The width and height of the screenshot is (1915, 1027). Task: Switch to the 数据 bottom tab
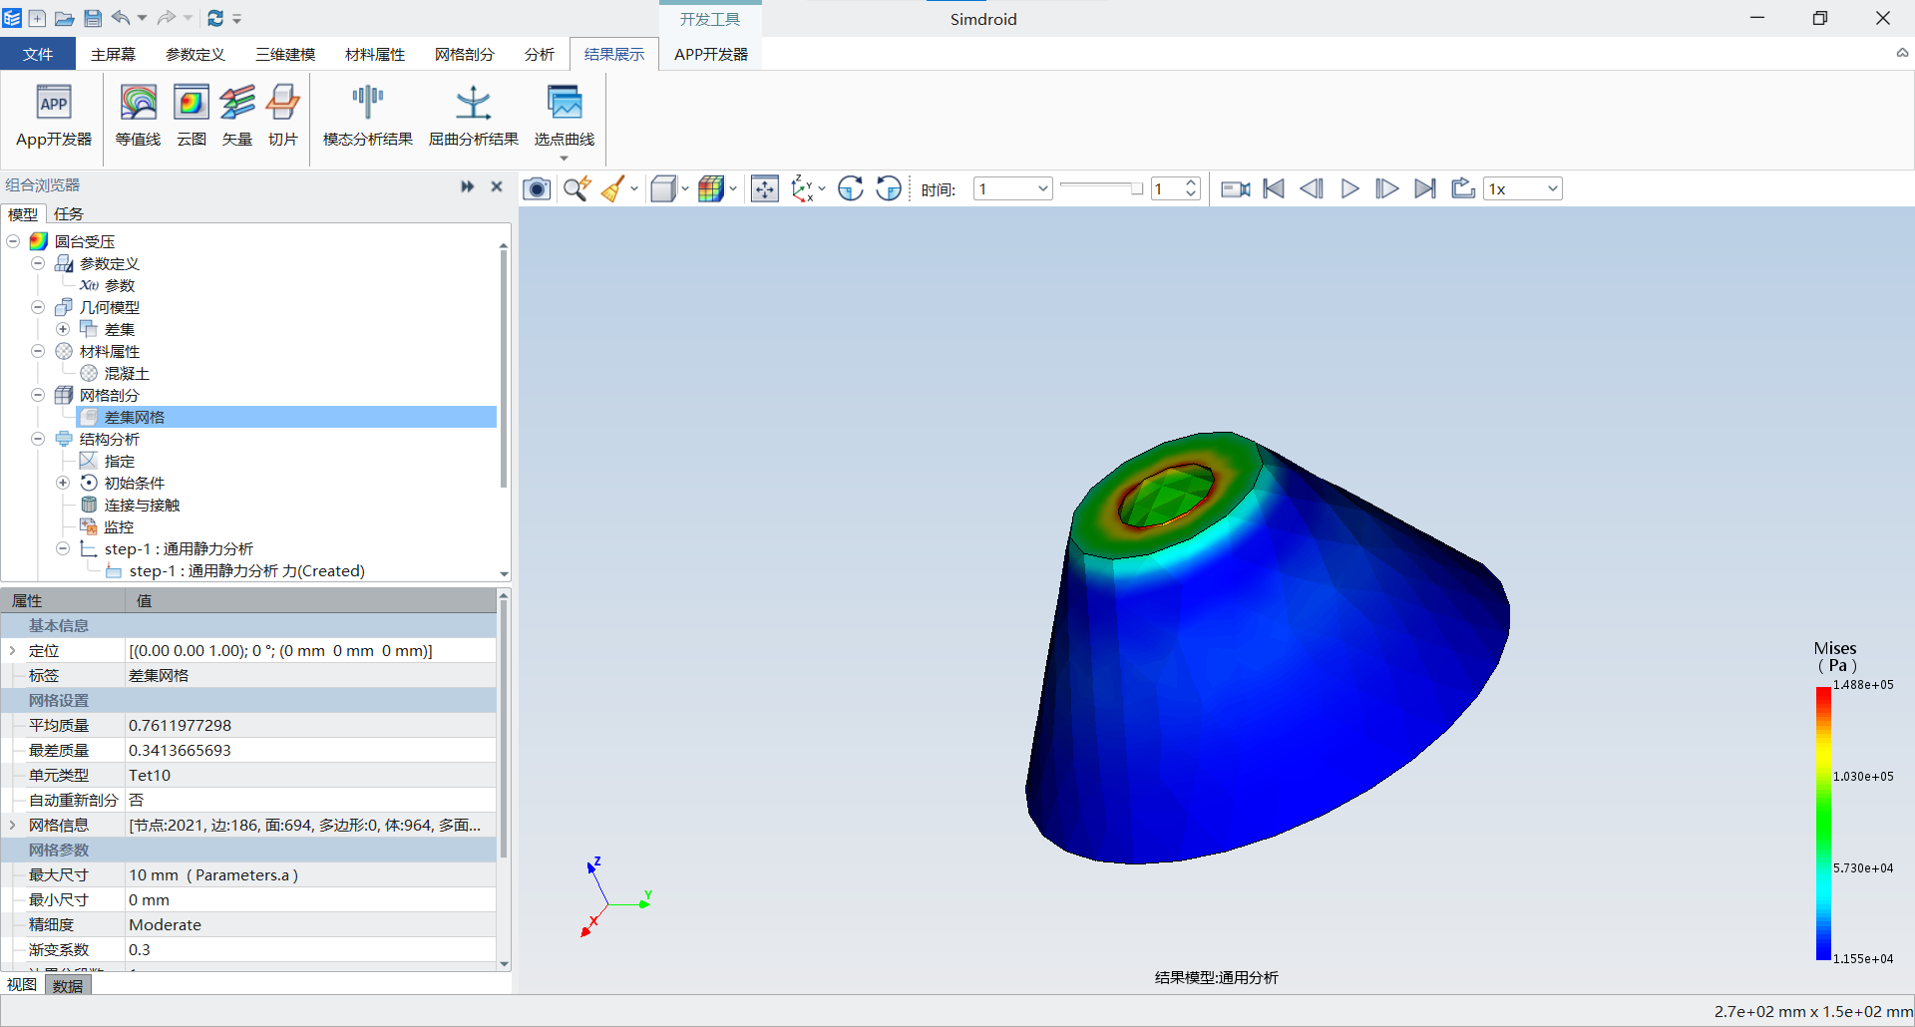click(68, 985)
